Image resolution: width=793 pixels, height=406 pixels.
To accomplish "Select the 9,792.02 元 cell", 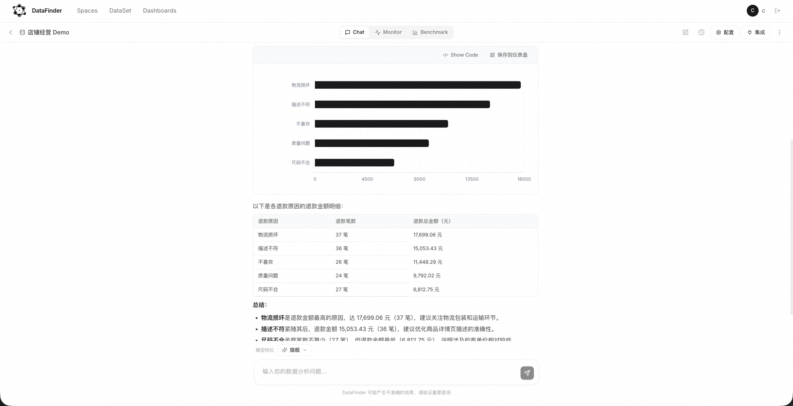I will (427, 276).
